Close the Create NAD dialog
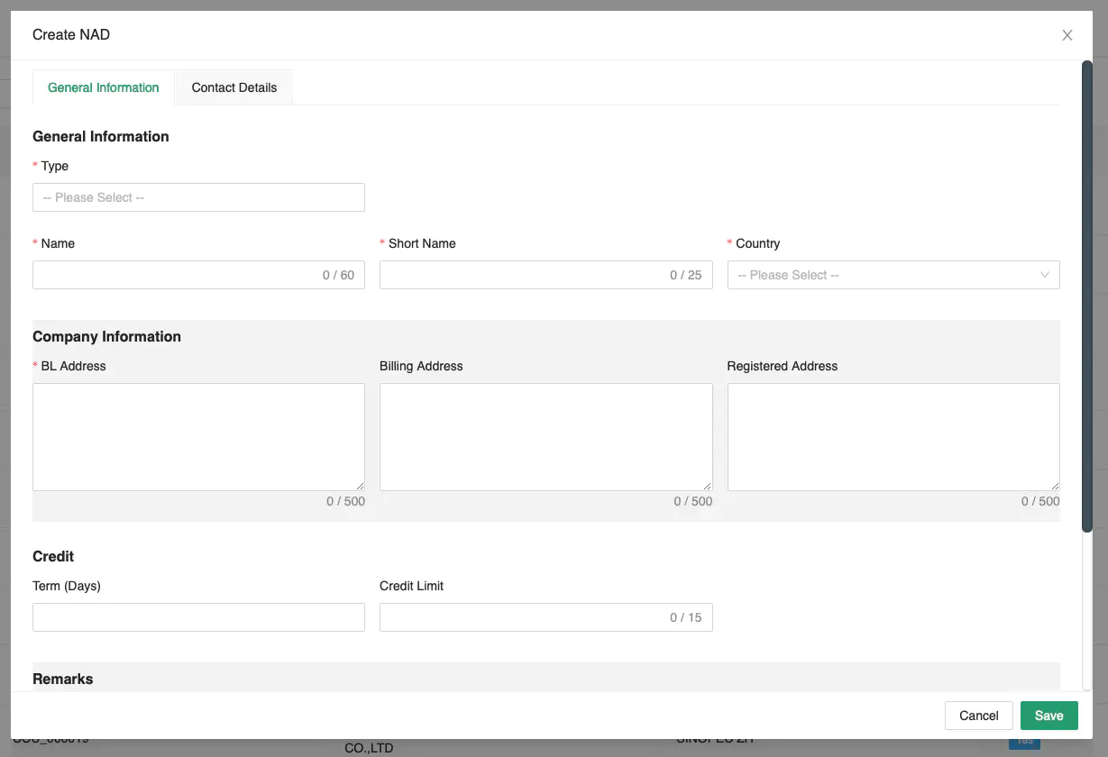Image resolution: width=1108 pixels, height=757 pixels. tap(1067, 35)
